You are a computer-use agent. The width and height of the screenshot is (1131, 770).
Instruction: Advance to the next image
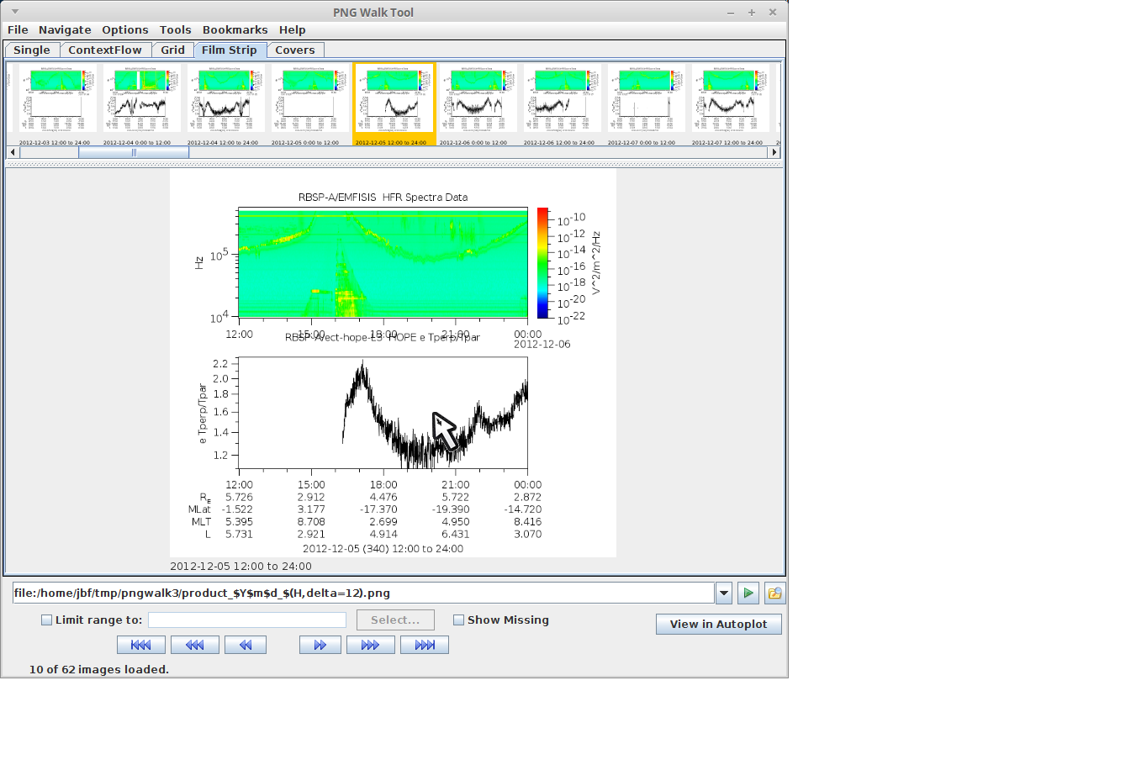[x=320, y=645]
